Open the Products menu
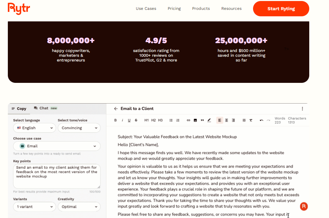Image resolution: width=329 pixels, height=218 pixels. click(201, 8)
